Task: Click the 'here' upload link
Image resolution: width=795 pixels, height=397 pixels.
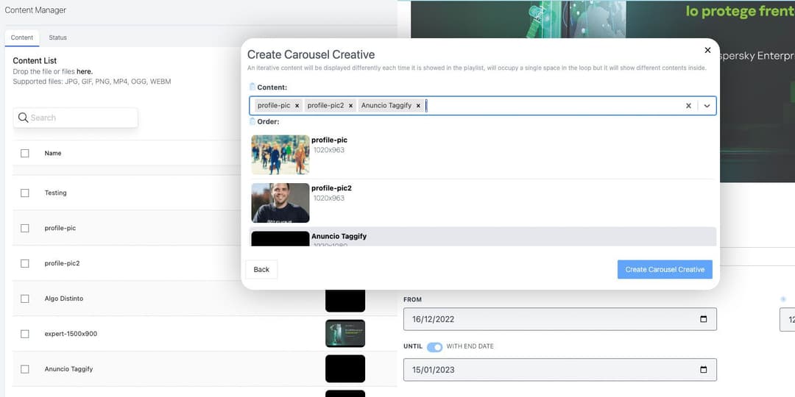Action: [x=84, y=71]
